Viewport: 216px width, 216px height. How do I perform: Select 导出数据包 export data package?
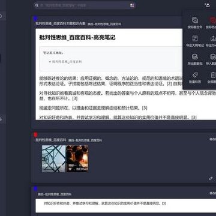pyautogui.click(x=195, y=59)
